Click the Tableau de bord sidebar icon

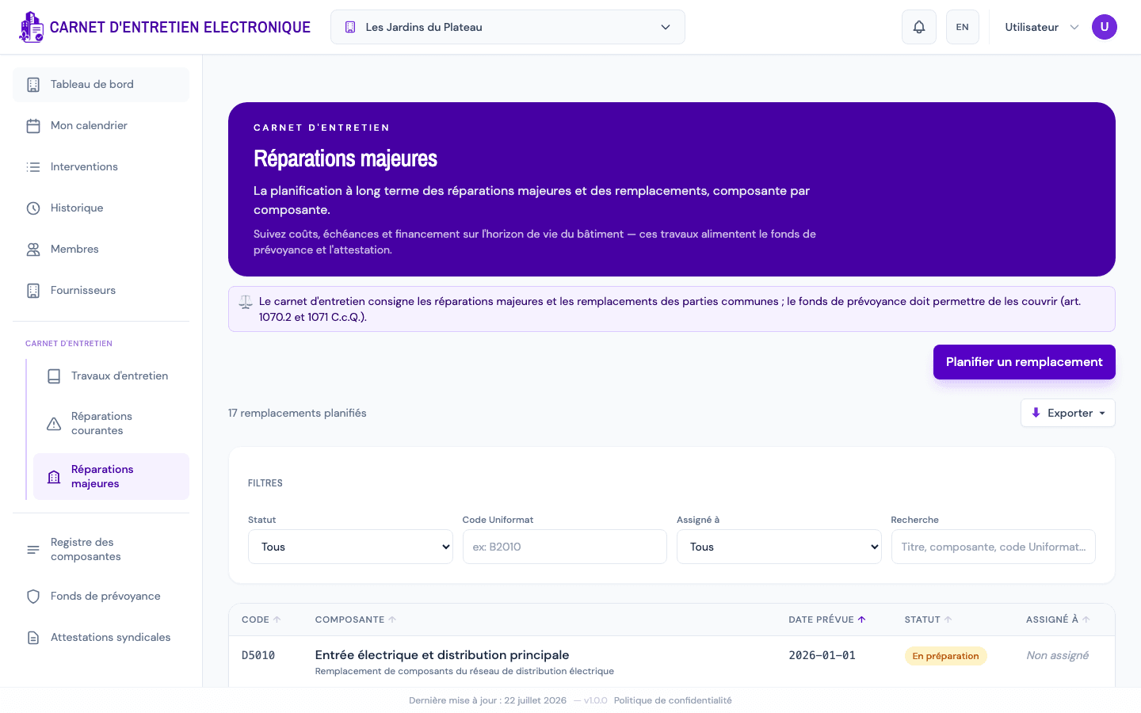33,85
